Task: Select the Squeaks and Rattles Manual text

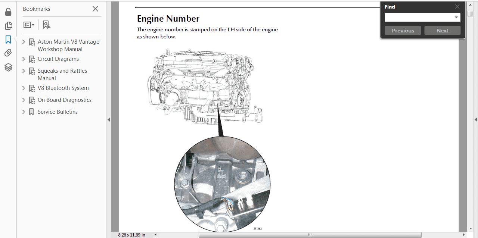Action: (62, 75)
